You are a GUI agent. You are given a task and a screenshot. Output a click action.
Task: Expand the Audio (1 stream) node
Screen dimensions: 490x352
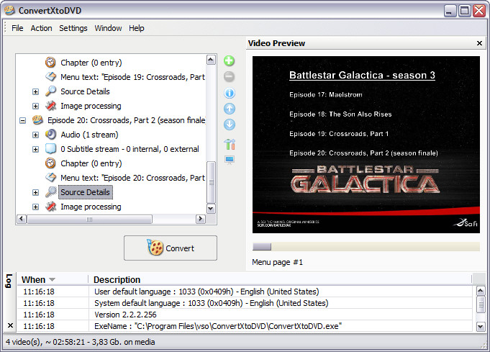coord(36,135)
